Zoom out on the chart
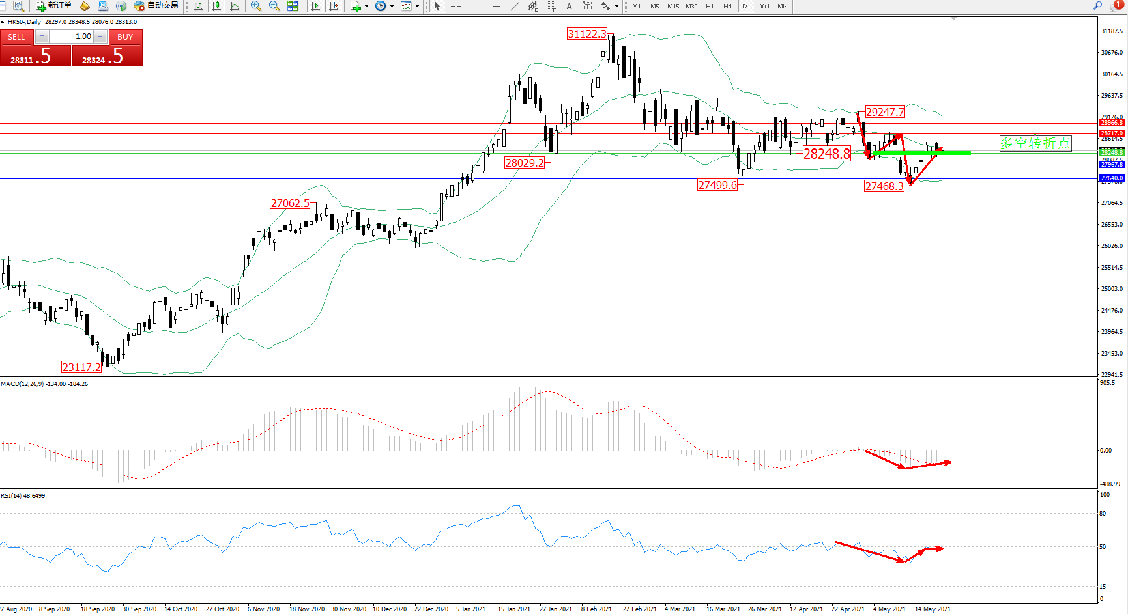Image resolution: width=1128 pixels, height=614 pixels. pos(274,6)
